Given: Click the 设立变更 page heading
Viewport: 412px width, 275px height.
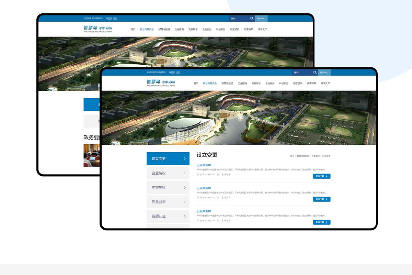Looking at the screenshot, I should (x=207, y=155).
